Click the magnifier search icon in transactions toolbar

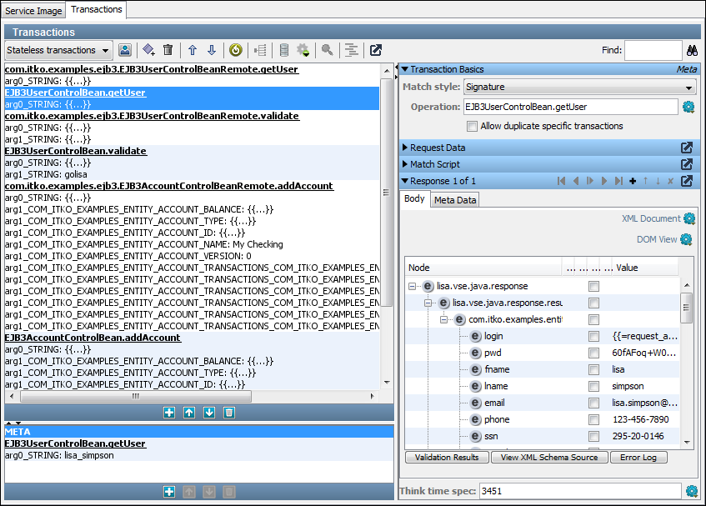(328, 51)
